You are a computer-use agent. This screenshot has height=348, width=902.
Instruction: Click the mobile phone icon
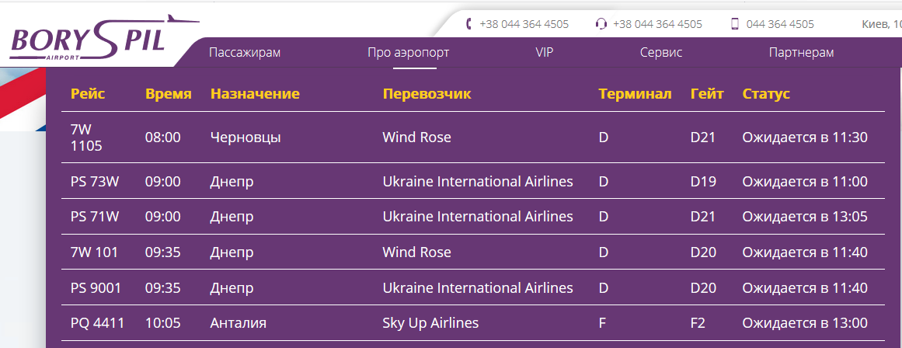(735, 24)
